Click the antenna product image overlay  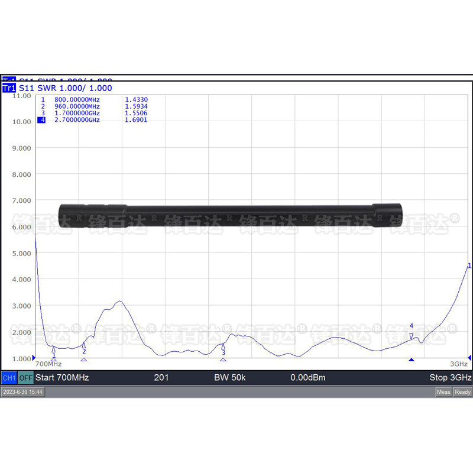pyautogui.click(x=230, y=215)
